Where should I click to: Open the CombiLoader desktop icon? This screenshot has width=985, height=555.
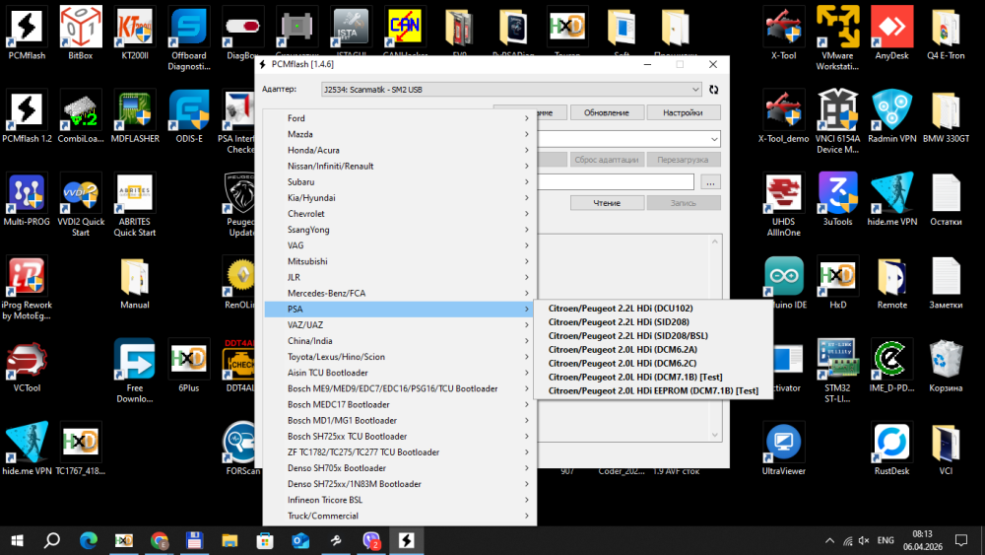tap(81, 116)
